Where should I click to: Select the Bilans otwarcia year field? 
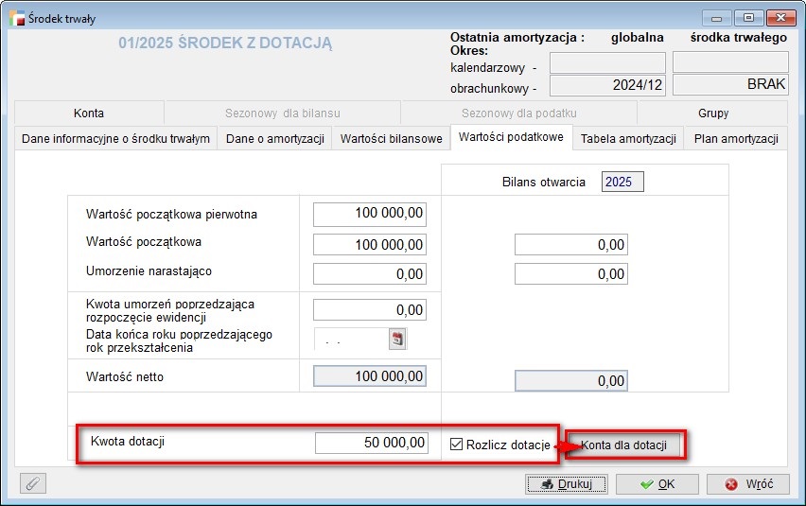tap(622, 183)
